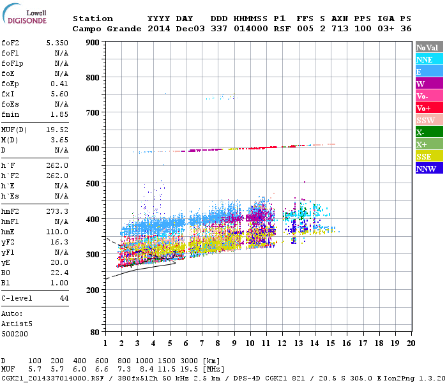Click the Ion2Png 1.3.20 version text
The width and height of the screenshot is (447, 383).
pos(414,378)
